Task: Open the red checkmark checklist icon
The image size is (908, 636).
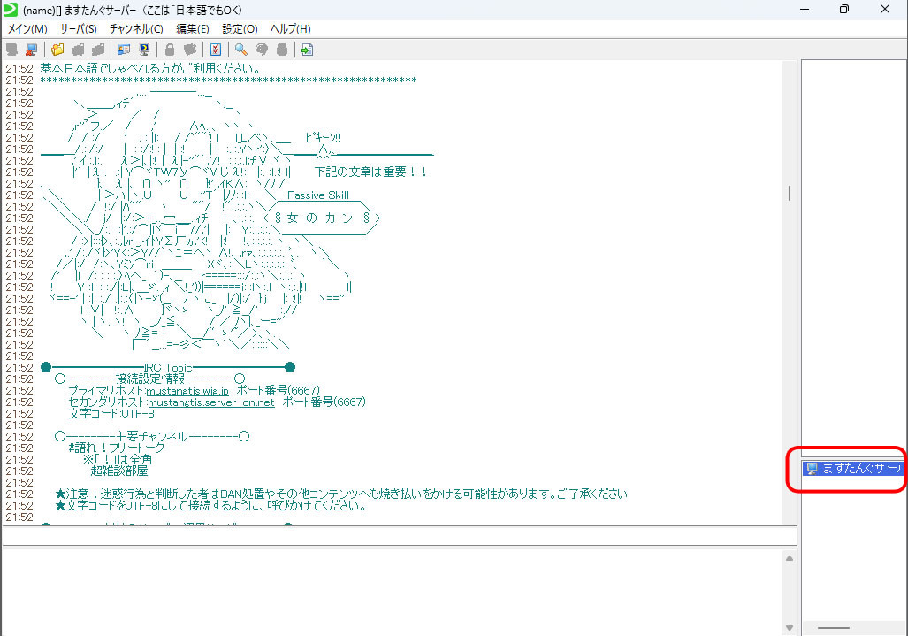Action: (x=216, y=50)
